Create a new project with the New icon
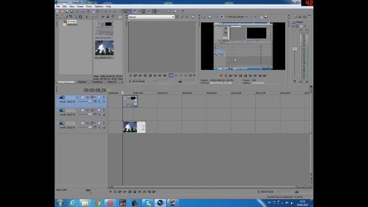 pos(57,11)
